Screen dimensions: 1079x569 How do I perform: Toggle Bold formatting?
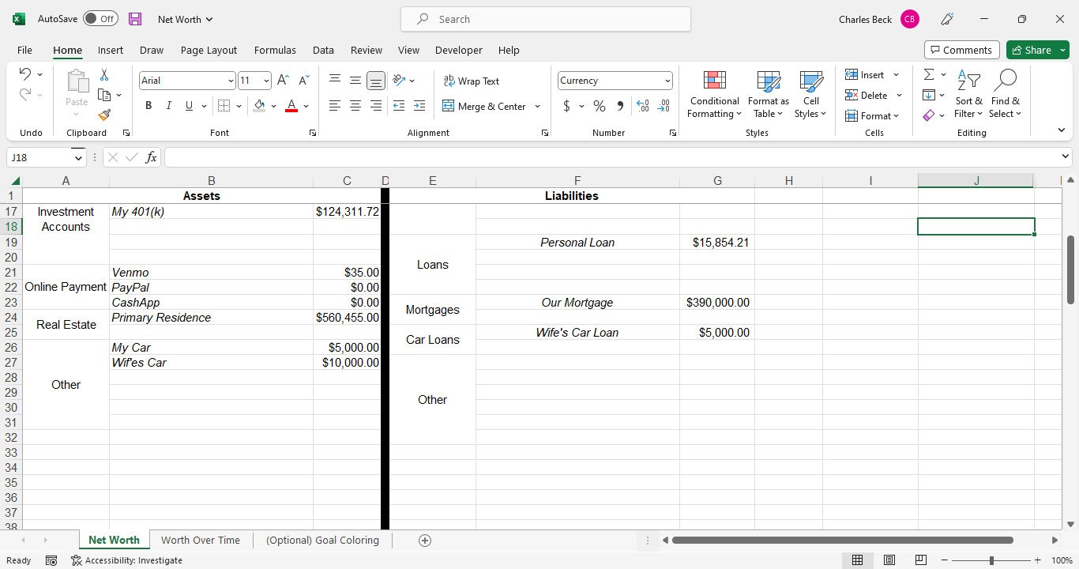[x=149, y=106]
